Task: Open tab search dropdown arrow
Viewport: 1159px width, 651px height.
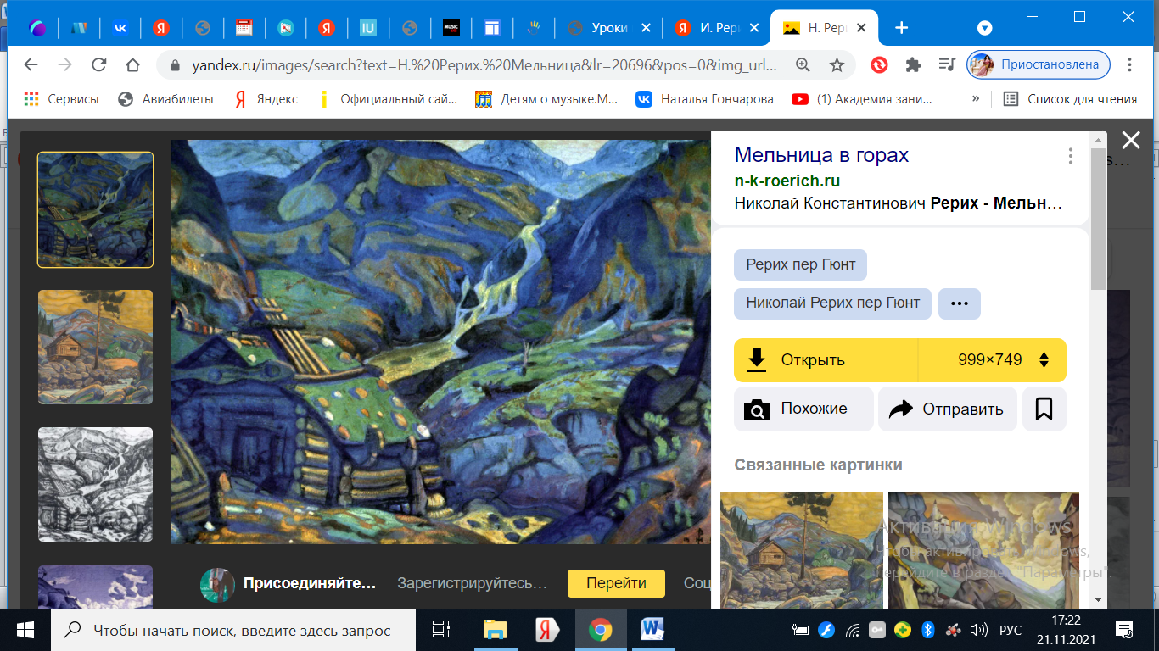Action: coord(984,28)
